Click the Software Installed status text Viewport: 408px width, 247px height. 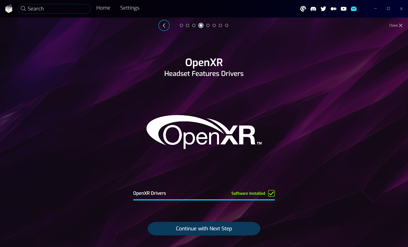click(x=248, y=193)
